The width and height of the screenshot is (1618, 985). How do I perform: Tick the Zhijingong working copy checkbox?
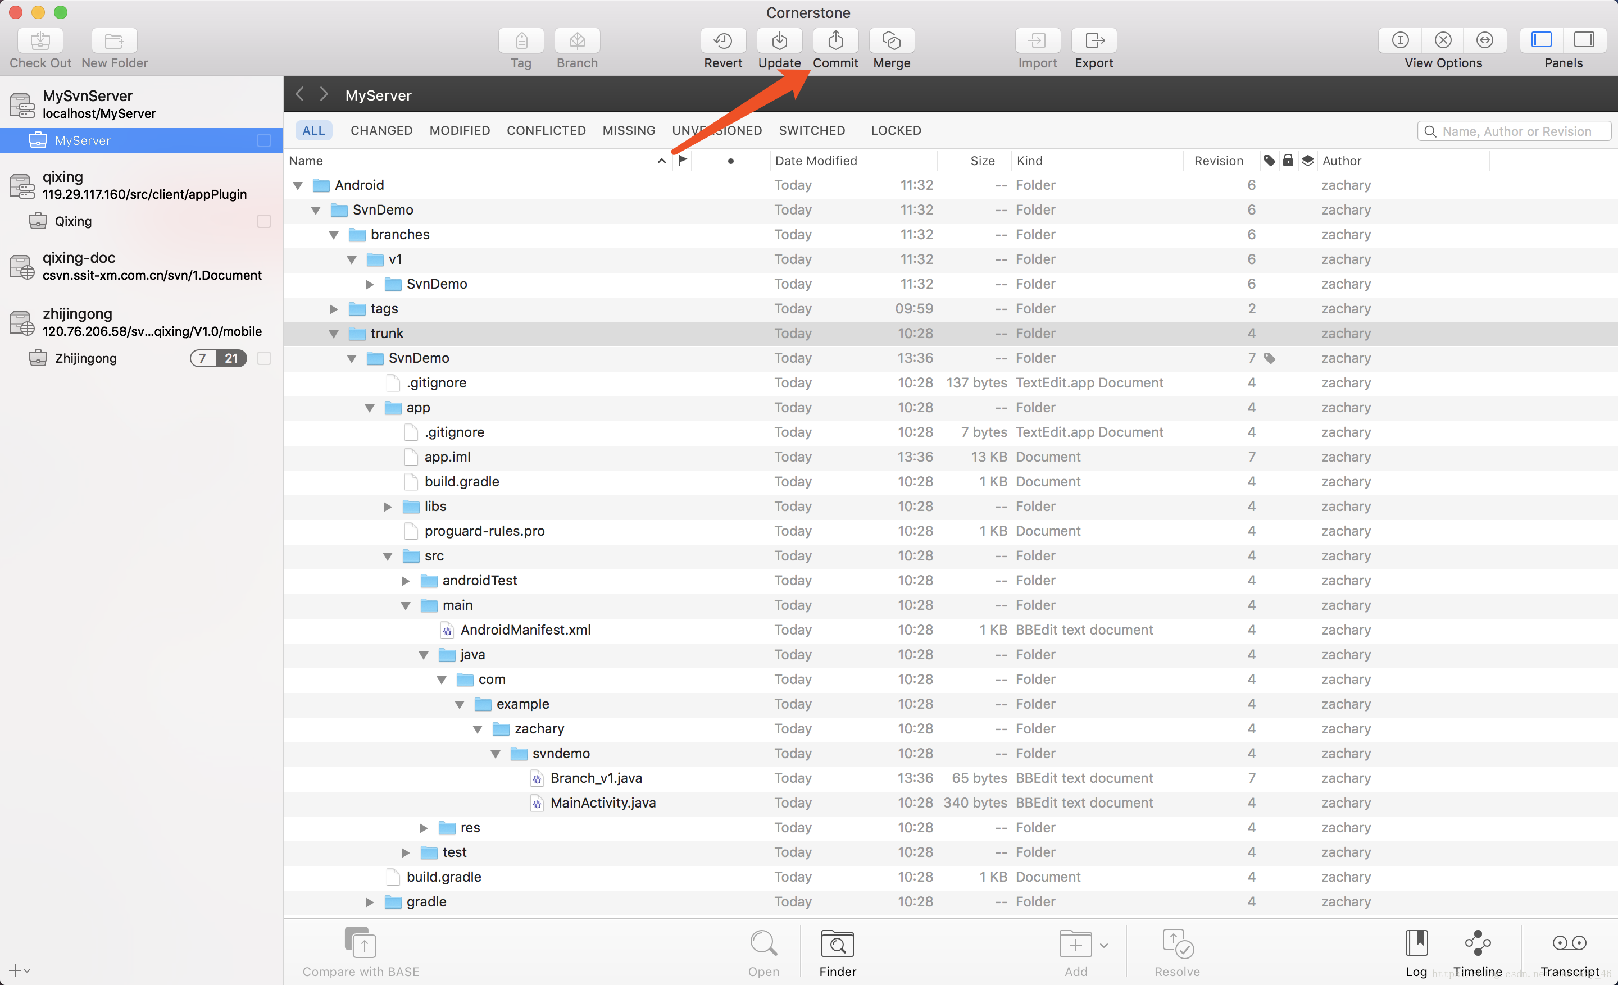point(264,358)
